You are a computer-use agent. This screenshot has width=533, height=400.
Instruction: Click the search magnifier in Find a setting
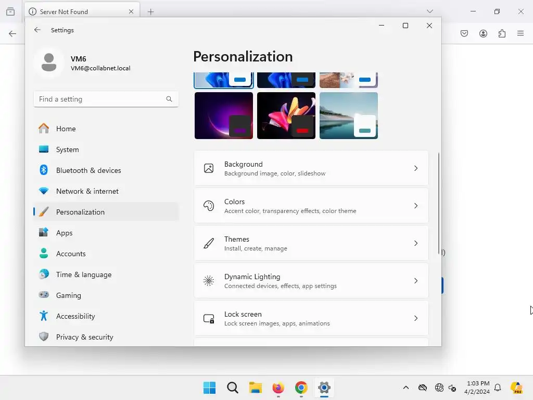(x=169, y=99)
